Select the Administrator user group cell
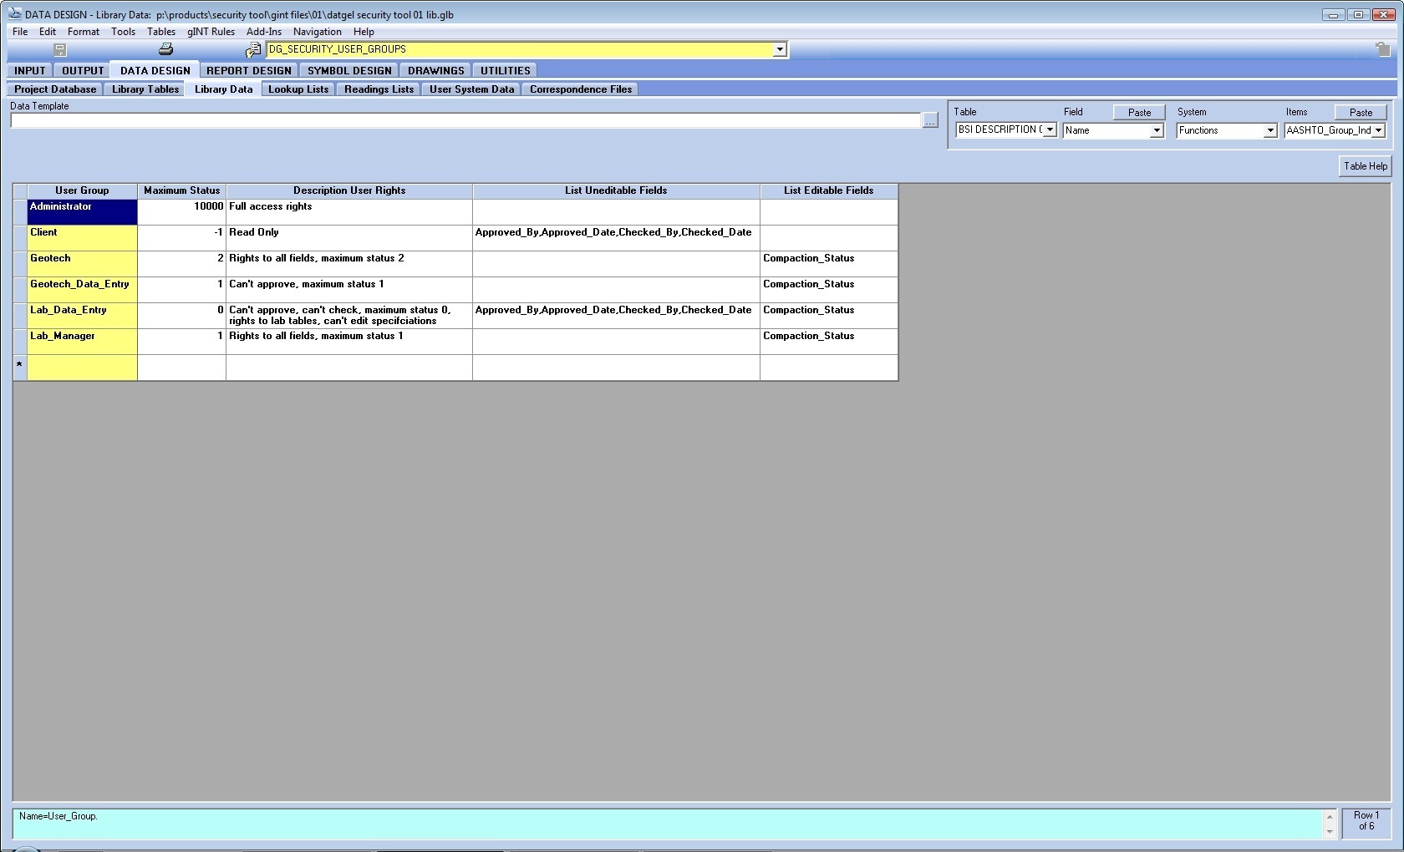Image resolution: width=1404 pixels, height=852 pixels. (x=82, y=212)
